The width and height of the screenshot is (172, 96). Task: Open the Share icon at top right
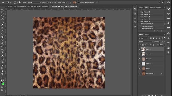(x=169, y=2)
